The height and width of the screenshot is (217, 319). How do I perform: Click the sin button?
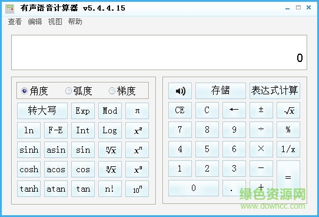click(83, 150)
